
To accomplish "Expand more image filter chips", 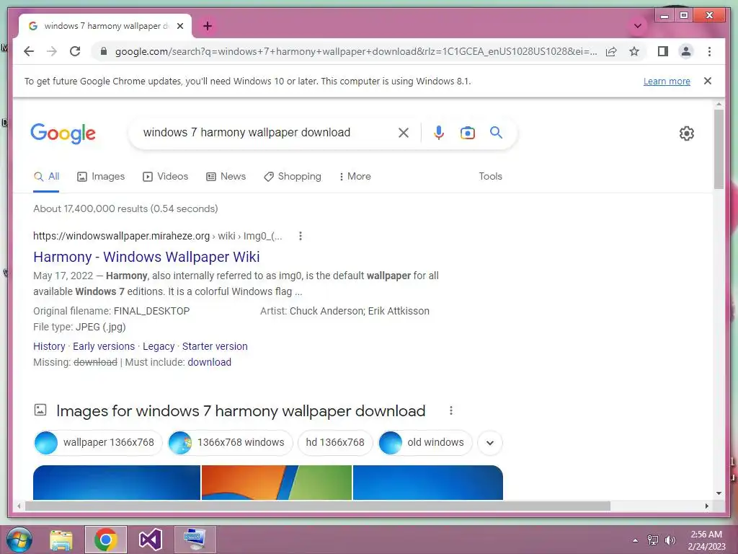I will (490, 443).
